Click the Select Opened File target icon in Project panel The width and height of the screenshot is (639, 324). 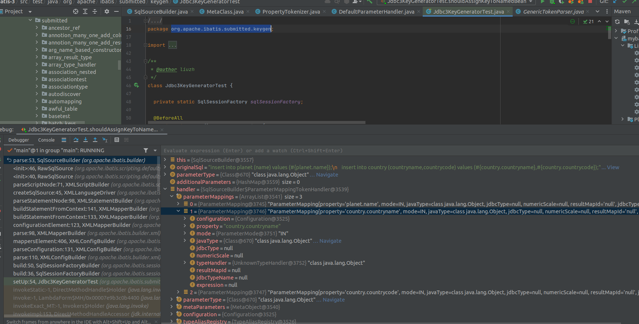(76, 11)
